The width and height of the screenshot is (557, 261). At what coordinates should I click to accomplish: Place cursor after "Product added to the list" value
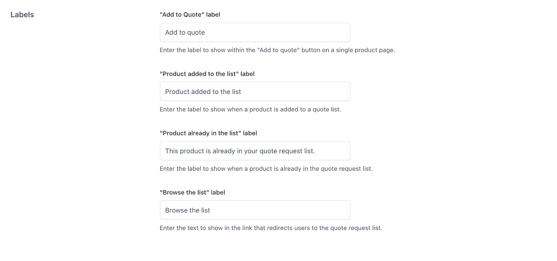click(242, 92)
